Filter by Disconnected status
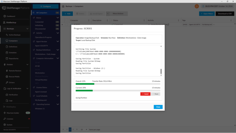Viewport: 236px width, 133px height. (x=40, y=29)
